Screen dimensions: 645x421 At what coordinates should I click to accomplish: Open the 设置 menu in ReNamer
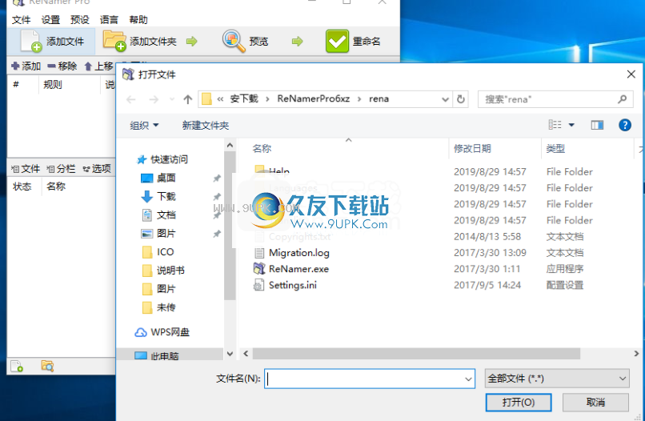(x=50, y=19)
